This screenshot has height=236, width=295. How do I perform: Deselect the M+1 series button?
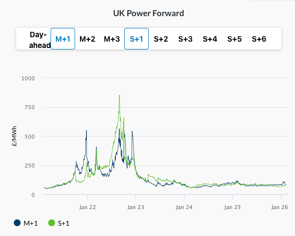63,39
